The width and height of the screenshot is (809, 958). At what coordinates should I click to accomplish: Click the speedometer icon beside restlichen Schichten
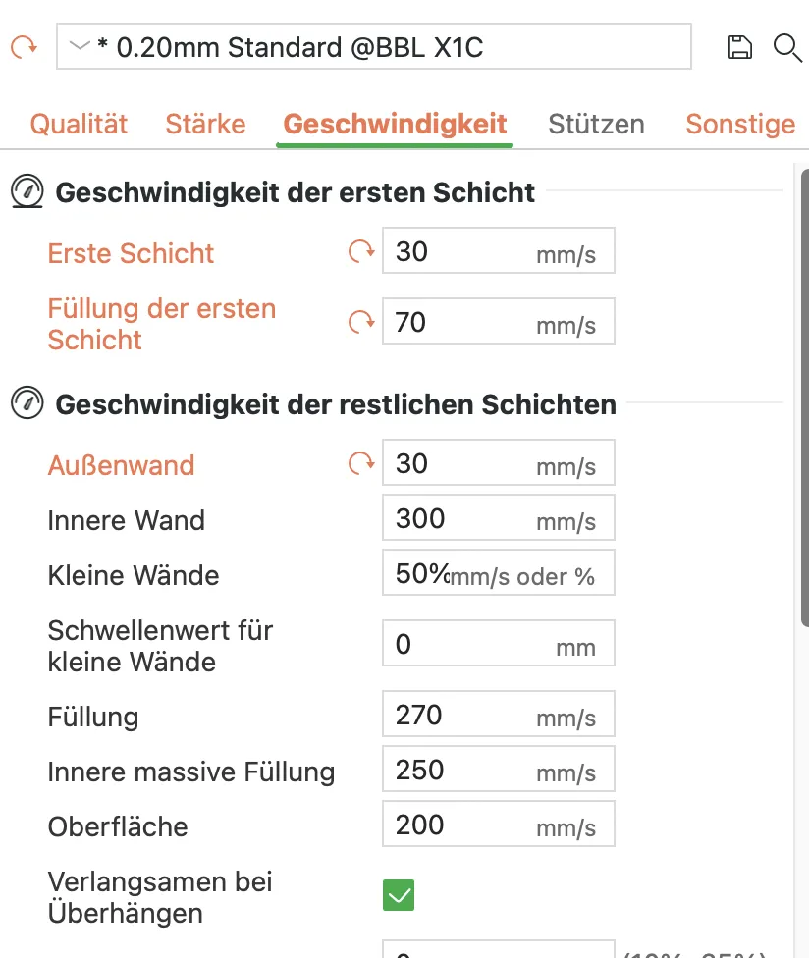27,403
